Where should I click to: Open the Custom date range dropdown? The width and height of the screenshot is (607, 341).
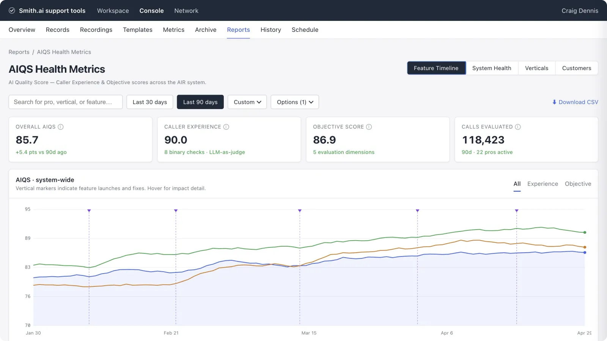(x=247, y=102)
